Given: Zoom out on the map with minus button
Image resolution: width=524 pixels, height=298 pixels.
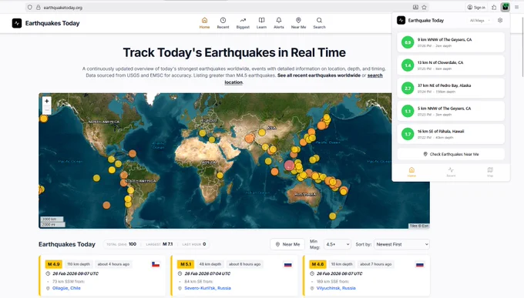Looking at the screenshot, I should pyautogui.click(x=47, y=110).
